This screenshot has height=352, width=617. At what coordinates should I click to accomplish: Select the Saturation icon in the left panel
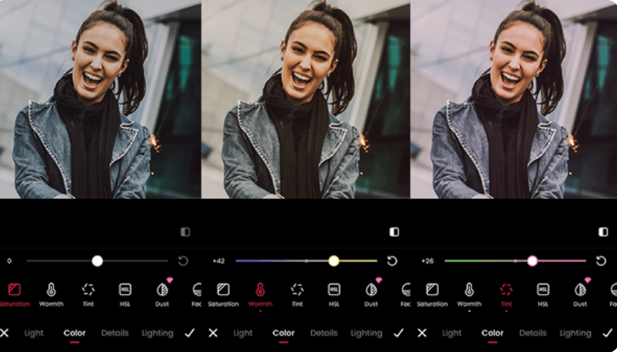(14, 290)
